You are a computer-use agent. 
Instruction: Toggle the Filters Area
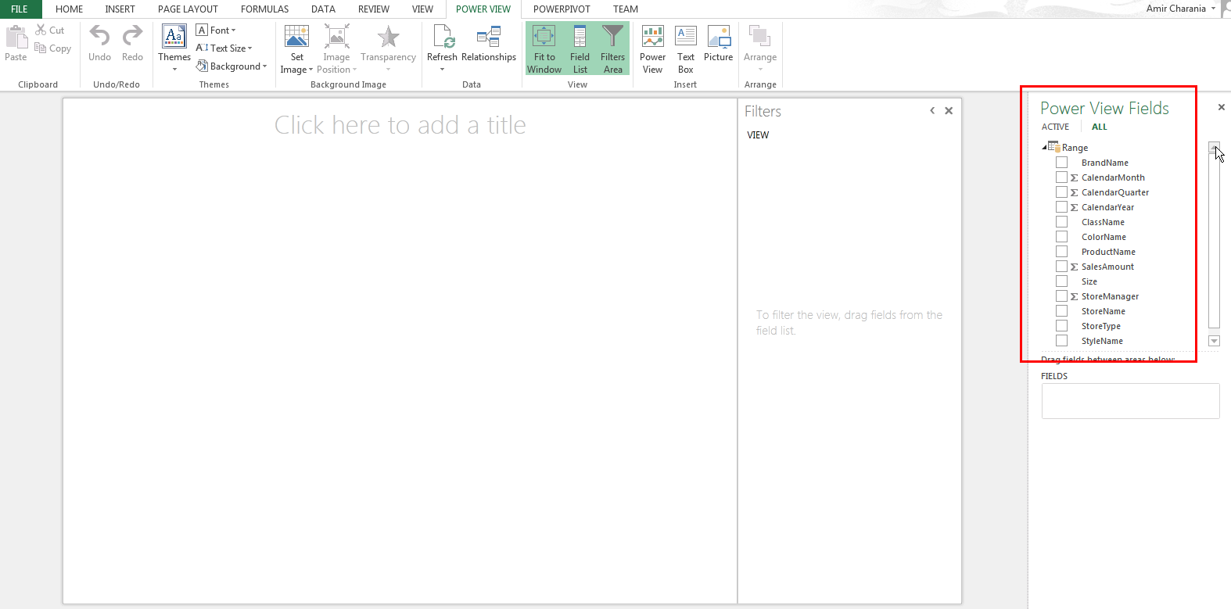613,49
